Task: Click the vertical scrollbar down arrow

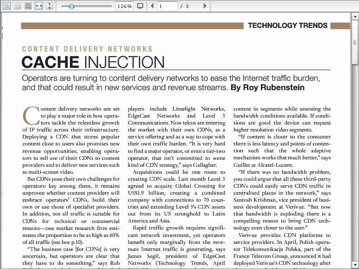Action: (x=355, y=264)
